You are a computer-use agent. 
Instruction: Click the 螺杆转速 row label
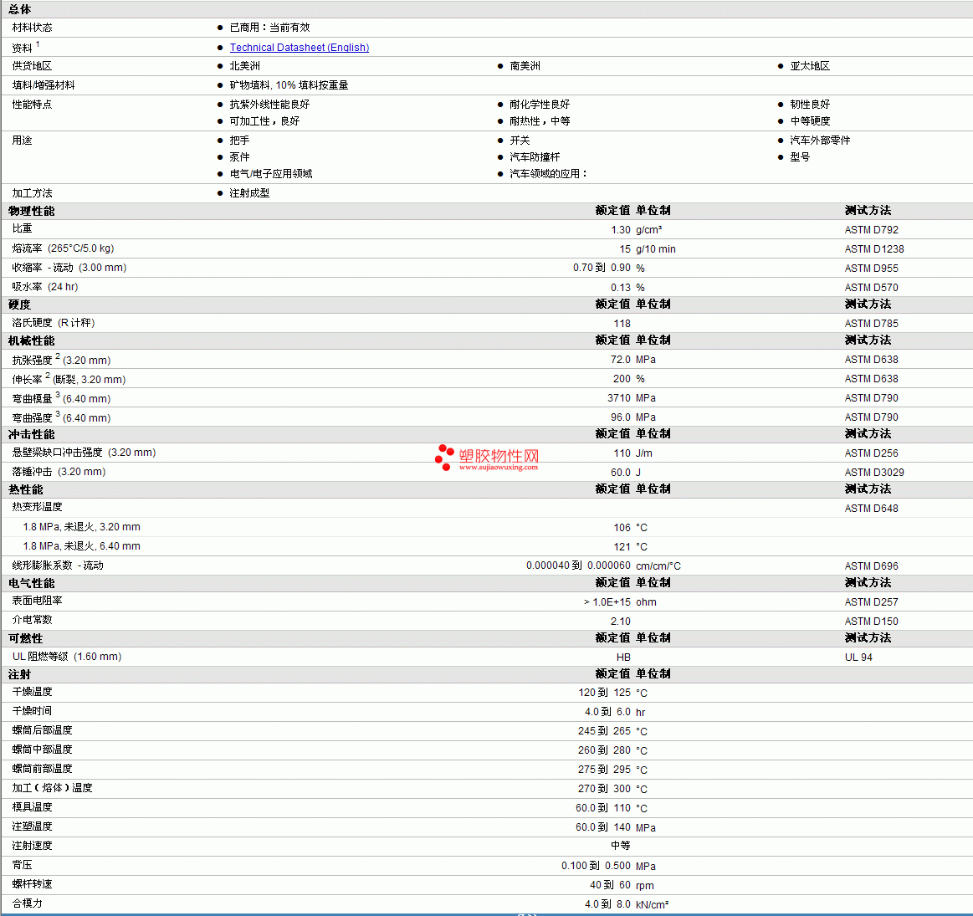tap(33, 884)
